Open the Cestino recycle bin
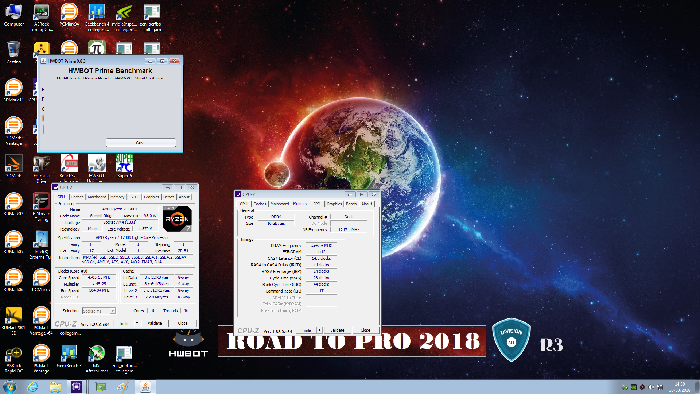700x394 pixels. pos(14,53)
